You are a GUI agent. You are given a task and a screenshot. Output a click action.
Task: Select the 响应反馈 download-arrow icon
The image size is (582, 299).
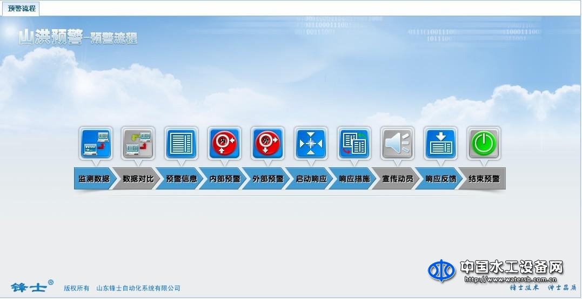pyautogui.click(x=441, y=144)
